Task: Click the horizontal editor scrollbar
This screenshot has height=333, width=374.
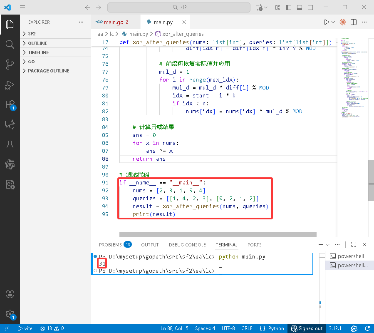Action: (x=218, y=234)
